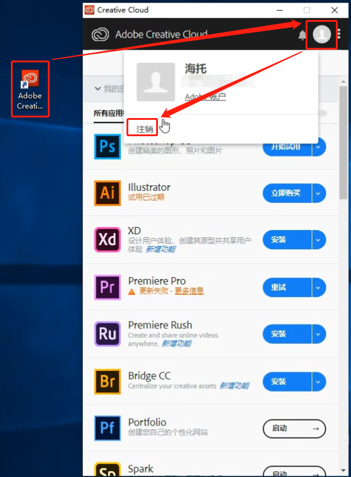Open dropdown arrow next to Premiere Pro 重试
Screen dimensions: 351x477
[318, 288]
